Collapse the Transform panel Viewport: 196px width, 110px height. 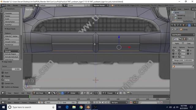coord(6,9)
